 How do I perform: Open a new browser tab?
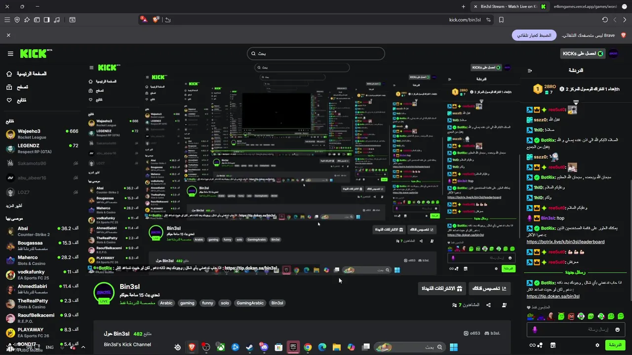tap(463, 6)
